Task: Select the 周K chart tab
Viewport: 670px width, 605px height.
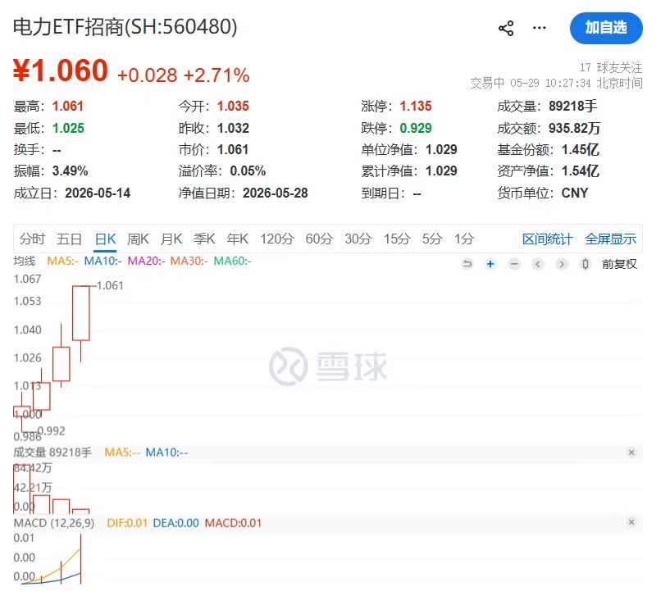Action: click(138, 239)
